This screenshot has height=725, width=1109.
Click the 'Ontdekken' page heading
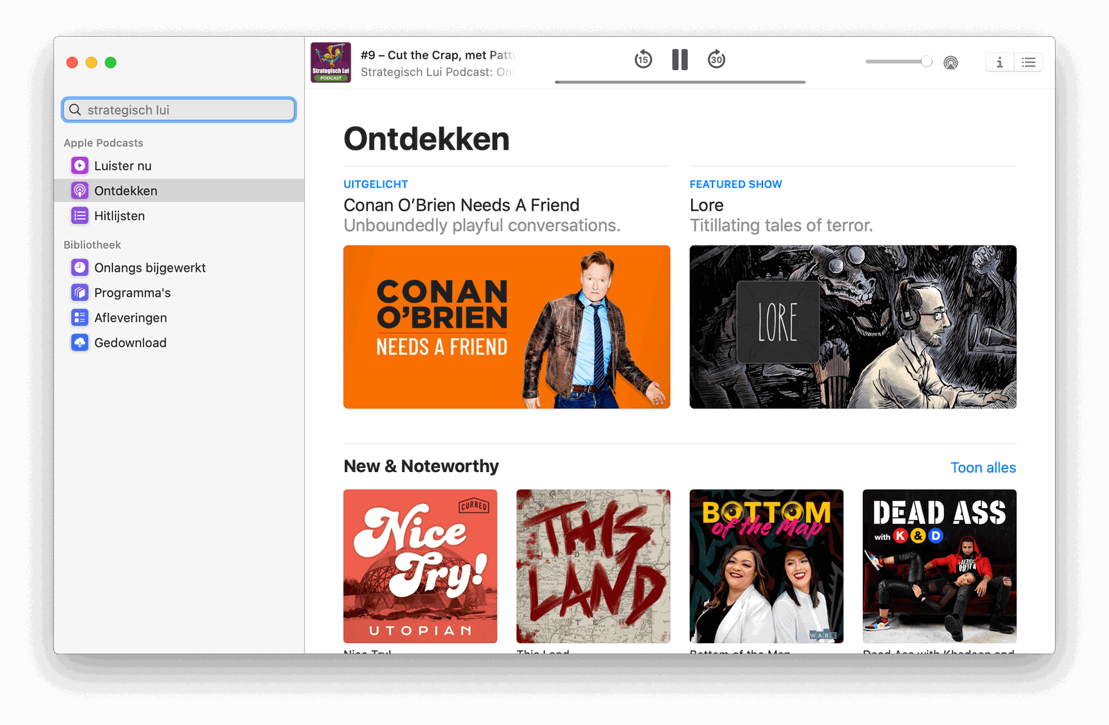click(426, 139)
